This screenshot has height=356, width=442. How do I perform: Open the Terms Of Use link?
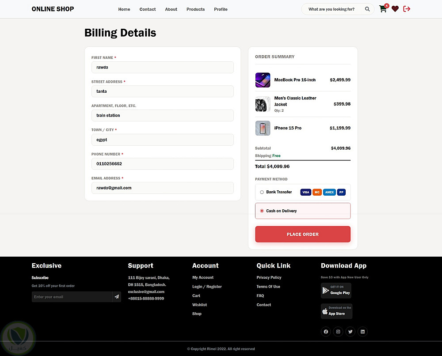[268, 287]
